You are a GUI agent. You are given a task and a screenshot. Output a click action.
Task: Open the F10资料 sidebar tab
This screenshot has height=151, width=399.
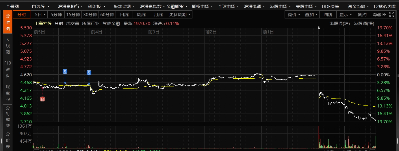8,69
